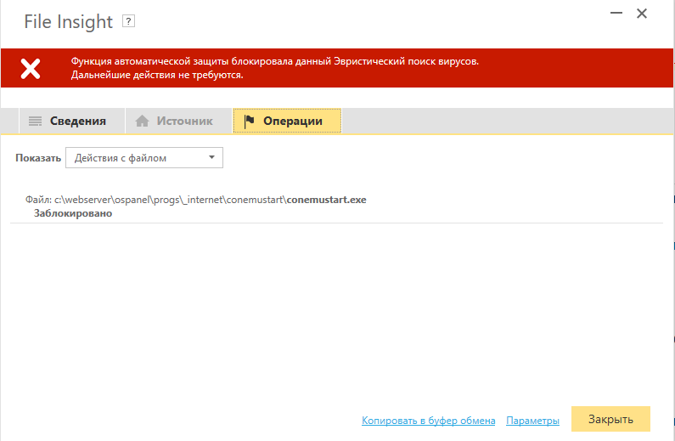
Task: Click the conemustart.exe file path entry
Action: (x=197, y=201)
